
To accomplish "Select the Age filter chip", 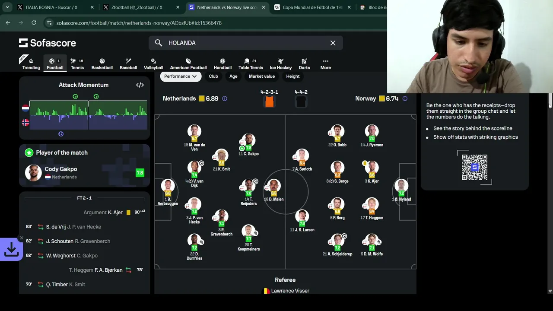I will 233,76.
